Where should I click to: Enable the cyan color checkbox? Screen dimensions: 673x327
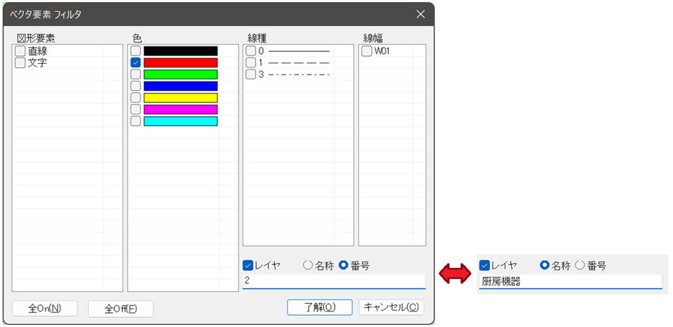point(136,121)
